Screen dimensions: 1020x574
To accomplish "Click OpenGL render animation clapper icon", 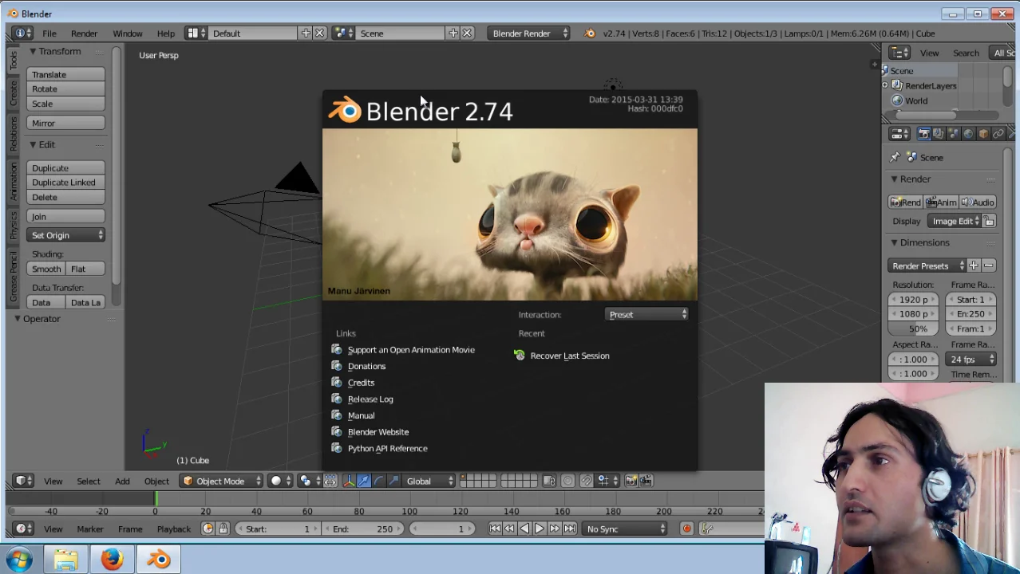I will point(646,481).
